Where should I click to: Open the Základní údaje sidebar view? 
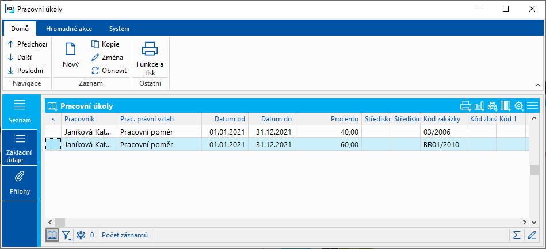pyautogui.click(x=20, y=148)
